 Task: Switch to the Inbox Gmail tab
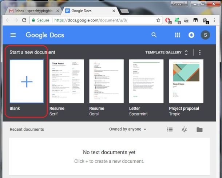coord(33,11)
